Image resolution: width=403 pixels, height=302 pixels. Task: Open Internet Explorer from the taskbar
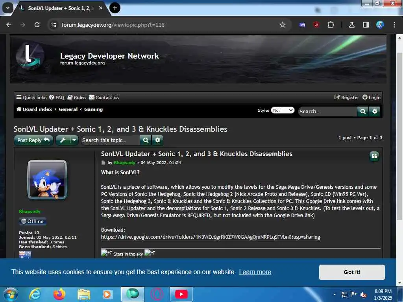(35, 294)
